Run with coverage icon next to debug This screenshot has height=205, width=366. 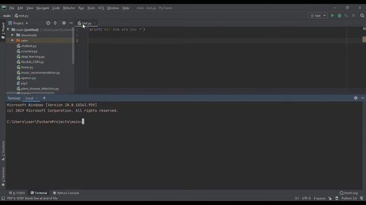point(347,15)
